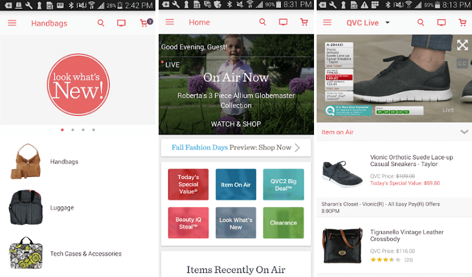Open shopping cart on Home screen

pos(304,22)
